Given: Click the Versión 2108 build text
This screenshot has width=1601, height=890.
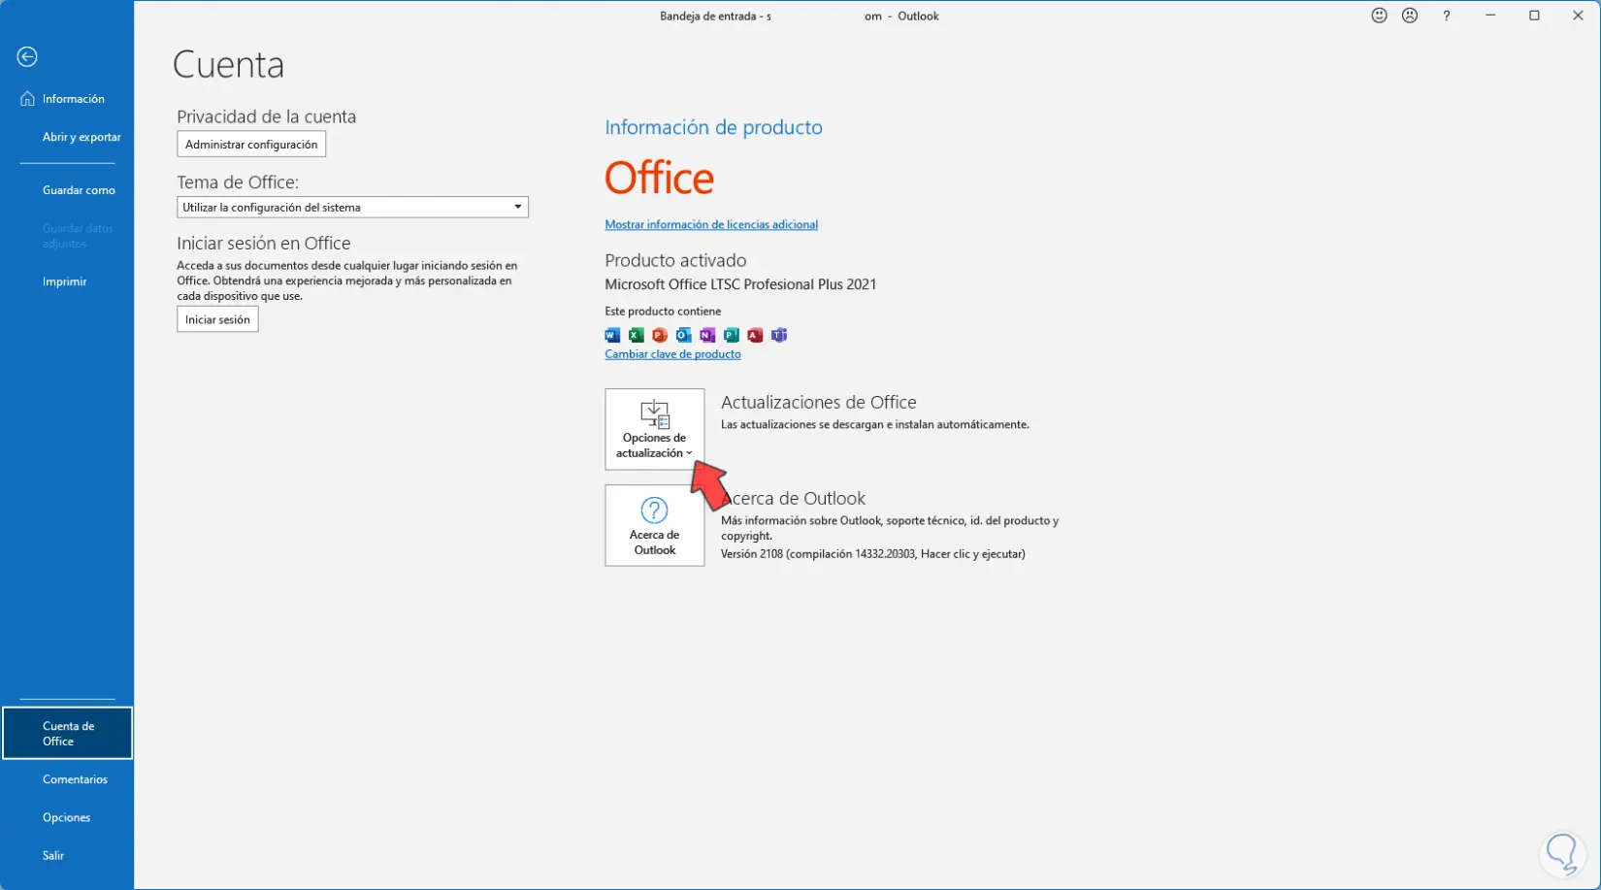Looking at the screenshot, I should point(872,554).
